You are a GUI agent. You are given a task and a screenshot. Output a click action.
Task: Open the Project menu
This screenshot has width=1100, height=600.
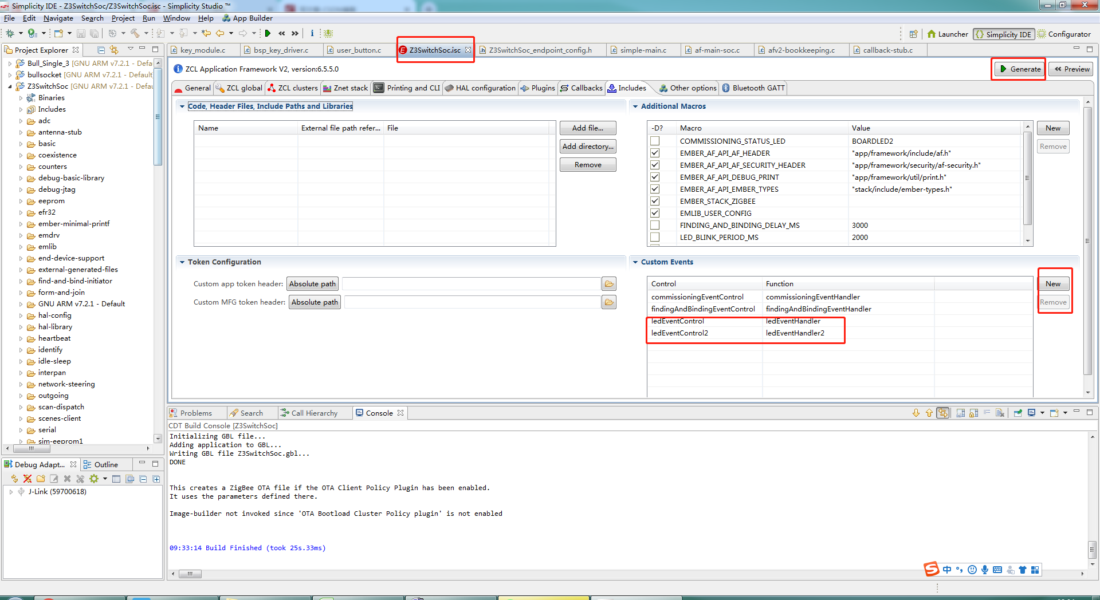(123, 18)
